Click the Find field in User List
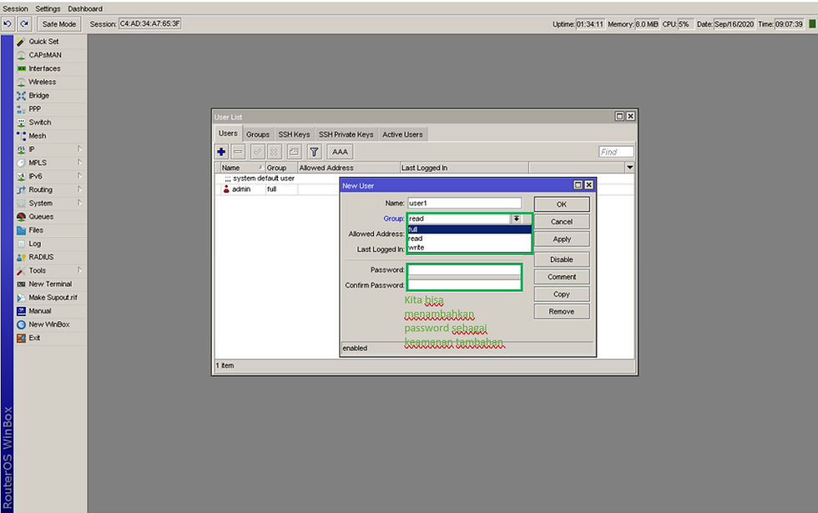The image size is (818, 513). pos(616,152)
